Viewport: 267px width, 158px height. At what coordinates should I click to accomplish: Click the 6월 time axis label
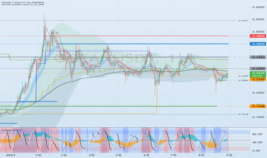pos(146,155)
